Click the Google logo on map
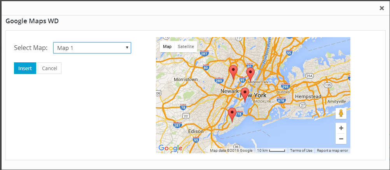This screenshot has width=390, height=170. pyautogui.click(x=170, y=148)
